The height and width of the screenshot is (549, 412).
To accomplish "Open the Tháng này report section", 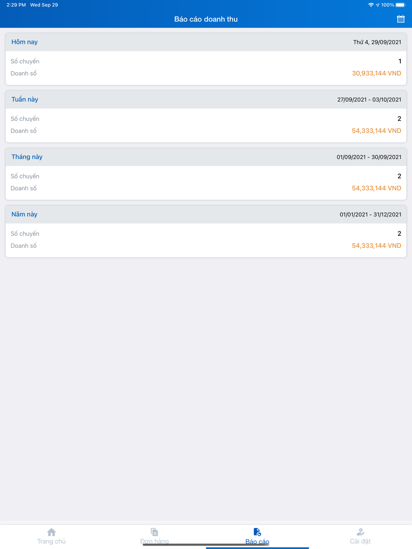I will (x=27, y=157).
